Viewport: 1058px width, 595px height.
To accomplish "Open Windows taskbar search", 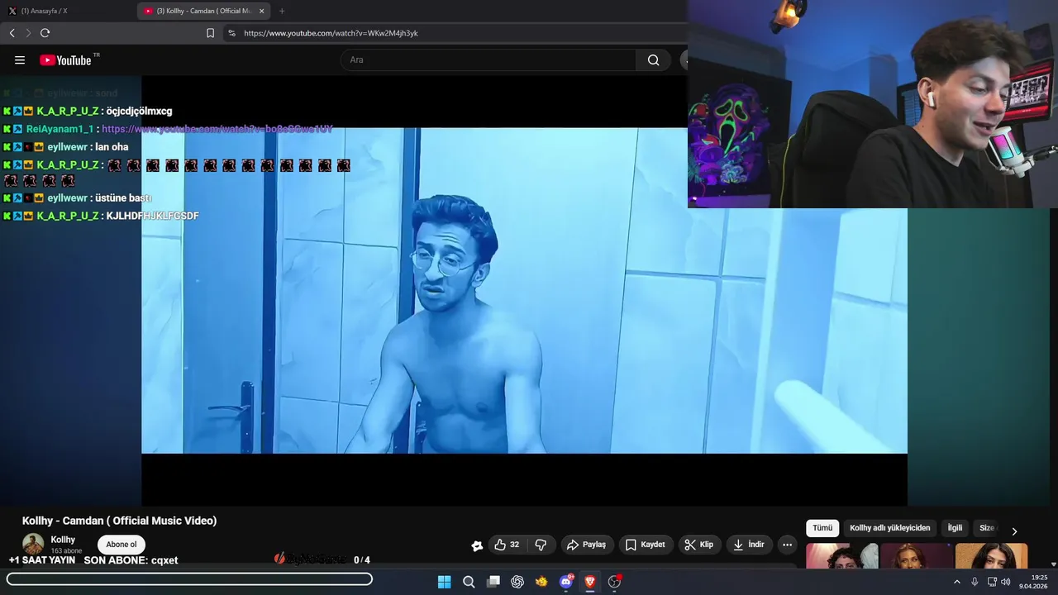I will pyautogui.click(x=469, y=582).
